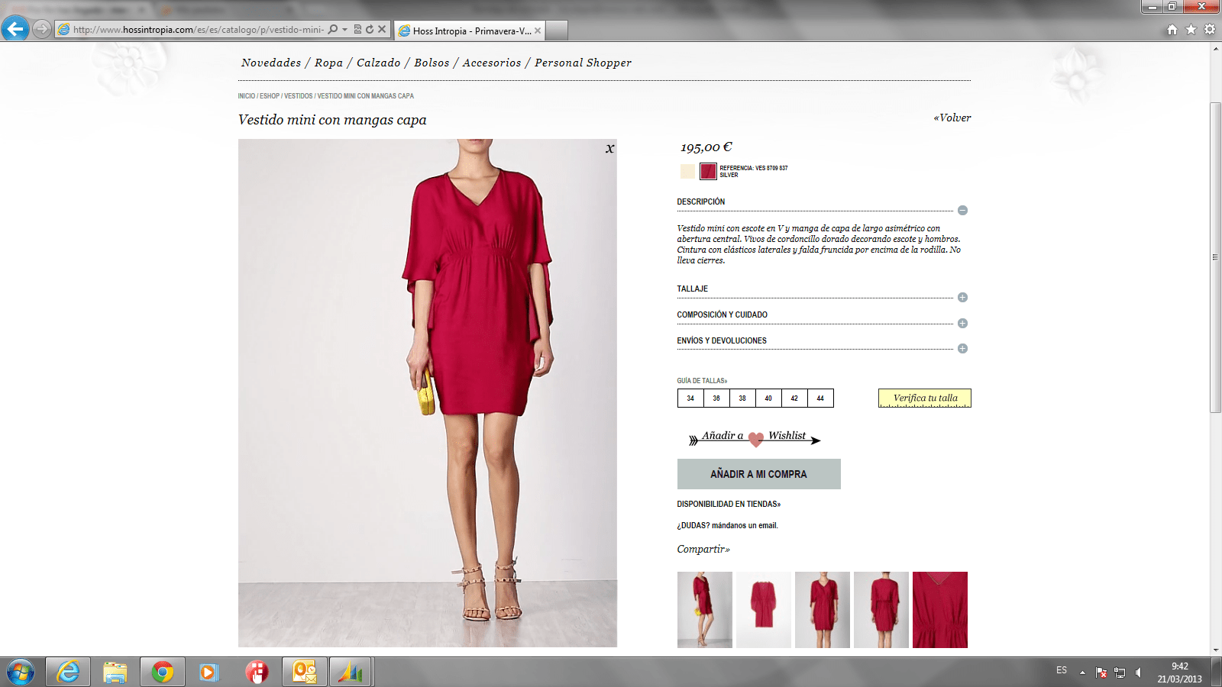The height and width of the screenshot is (687, 1222).
Task: Open browser tools gear icon
Action: 1210,30
